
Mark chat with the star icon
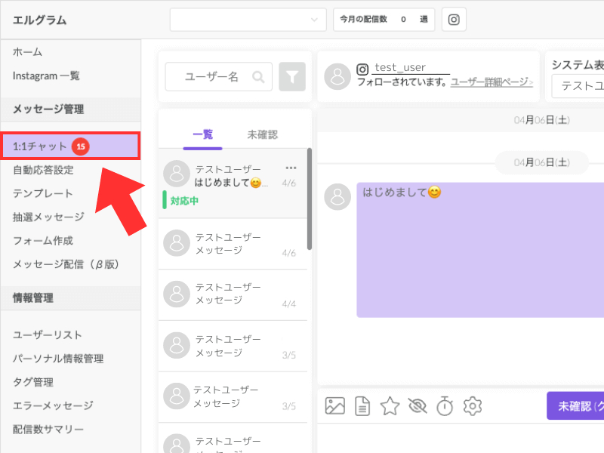click(390, 406)
